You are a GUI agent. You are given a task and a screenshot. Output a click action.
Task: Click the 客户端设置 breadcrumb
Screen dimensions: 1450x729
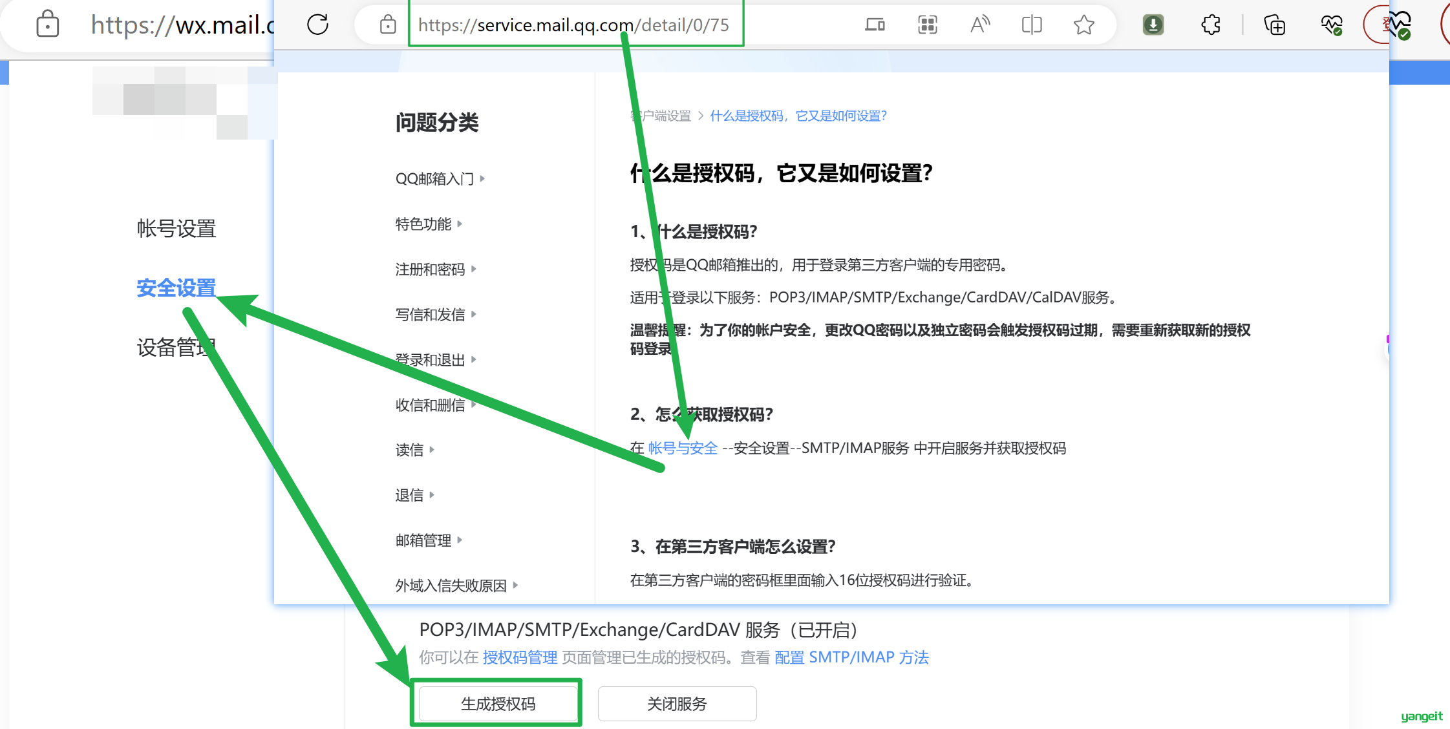coord(661,116)
